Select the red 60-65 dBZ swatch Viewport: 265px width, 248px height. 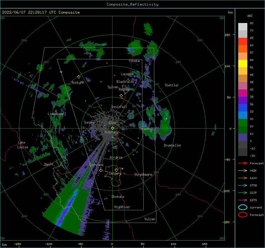(243, 42)
